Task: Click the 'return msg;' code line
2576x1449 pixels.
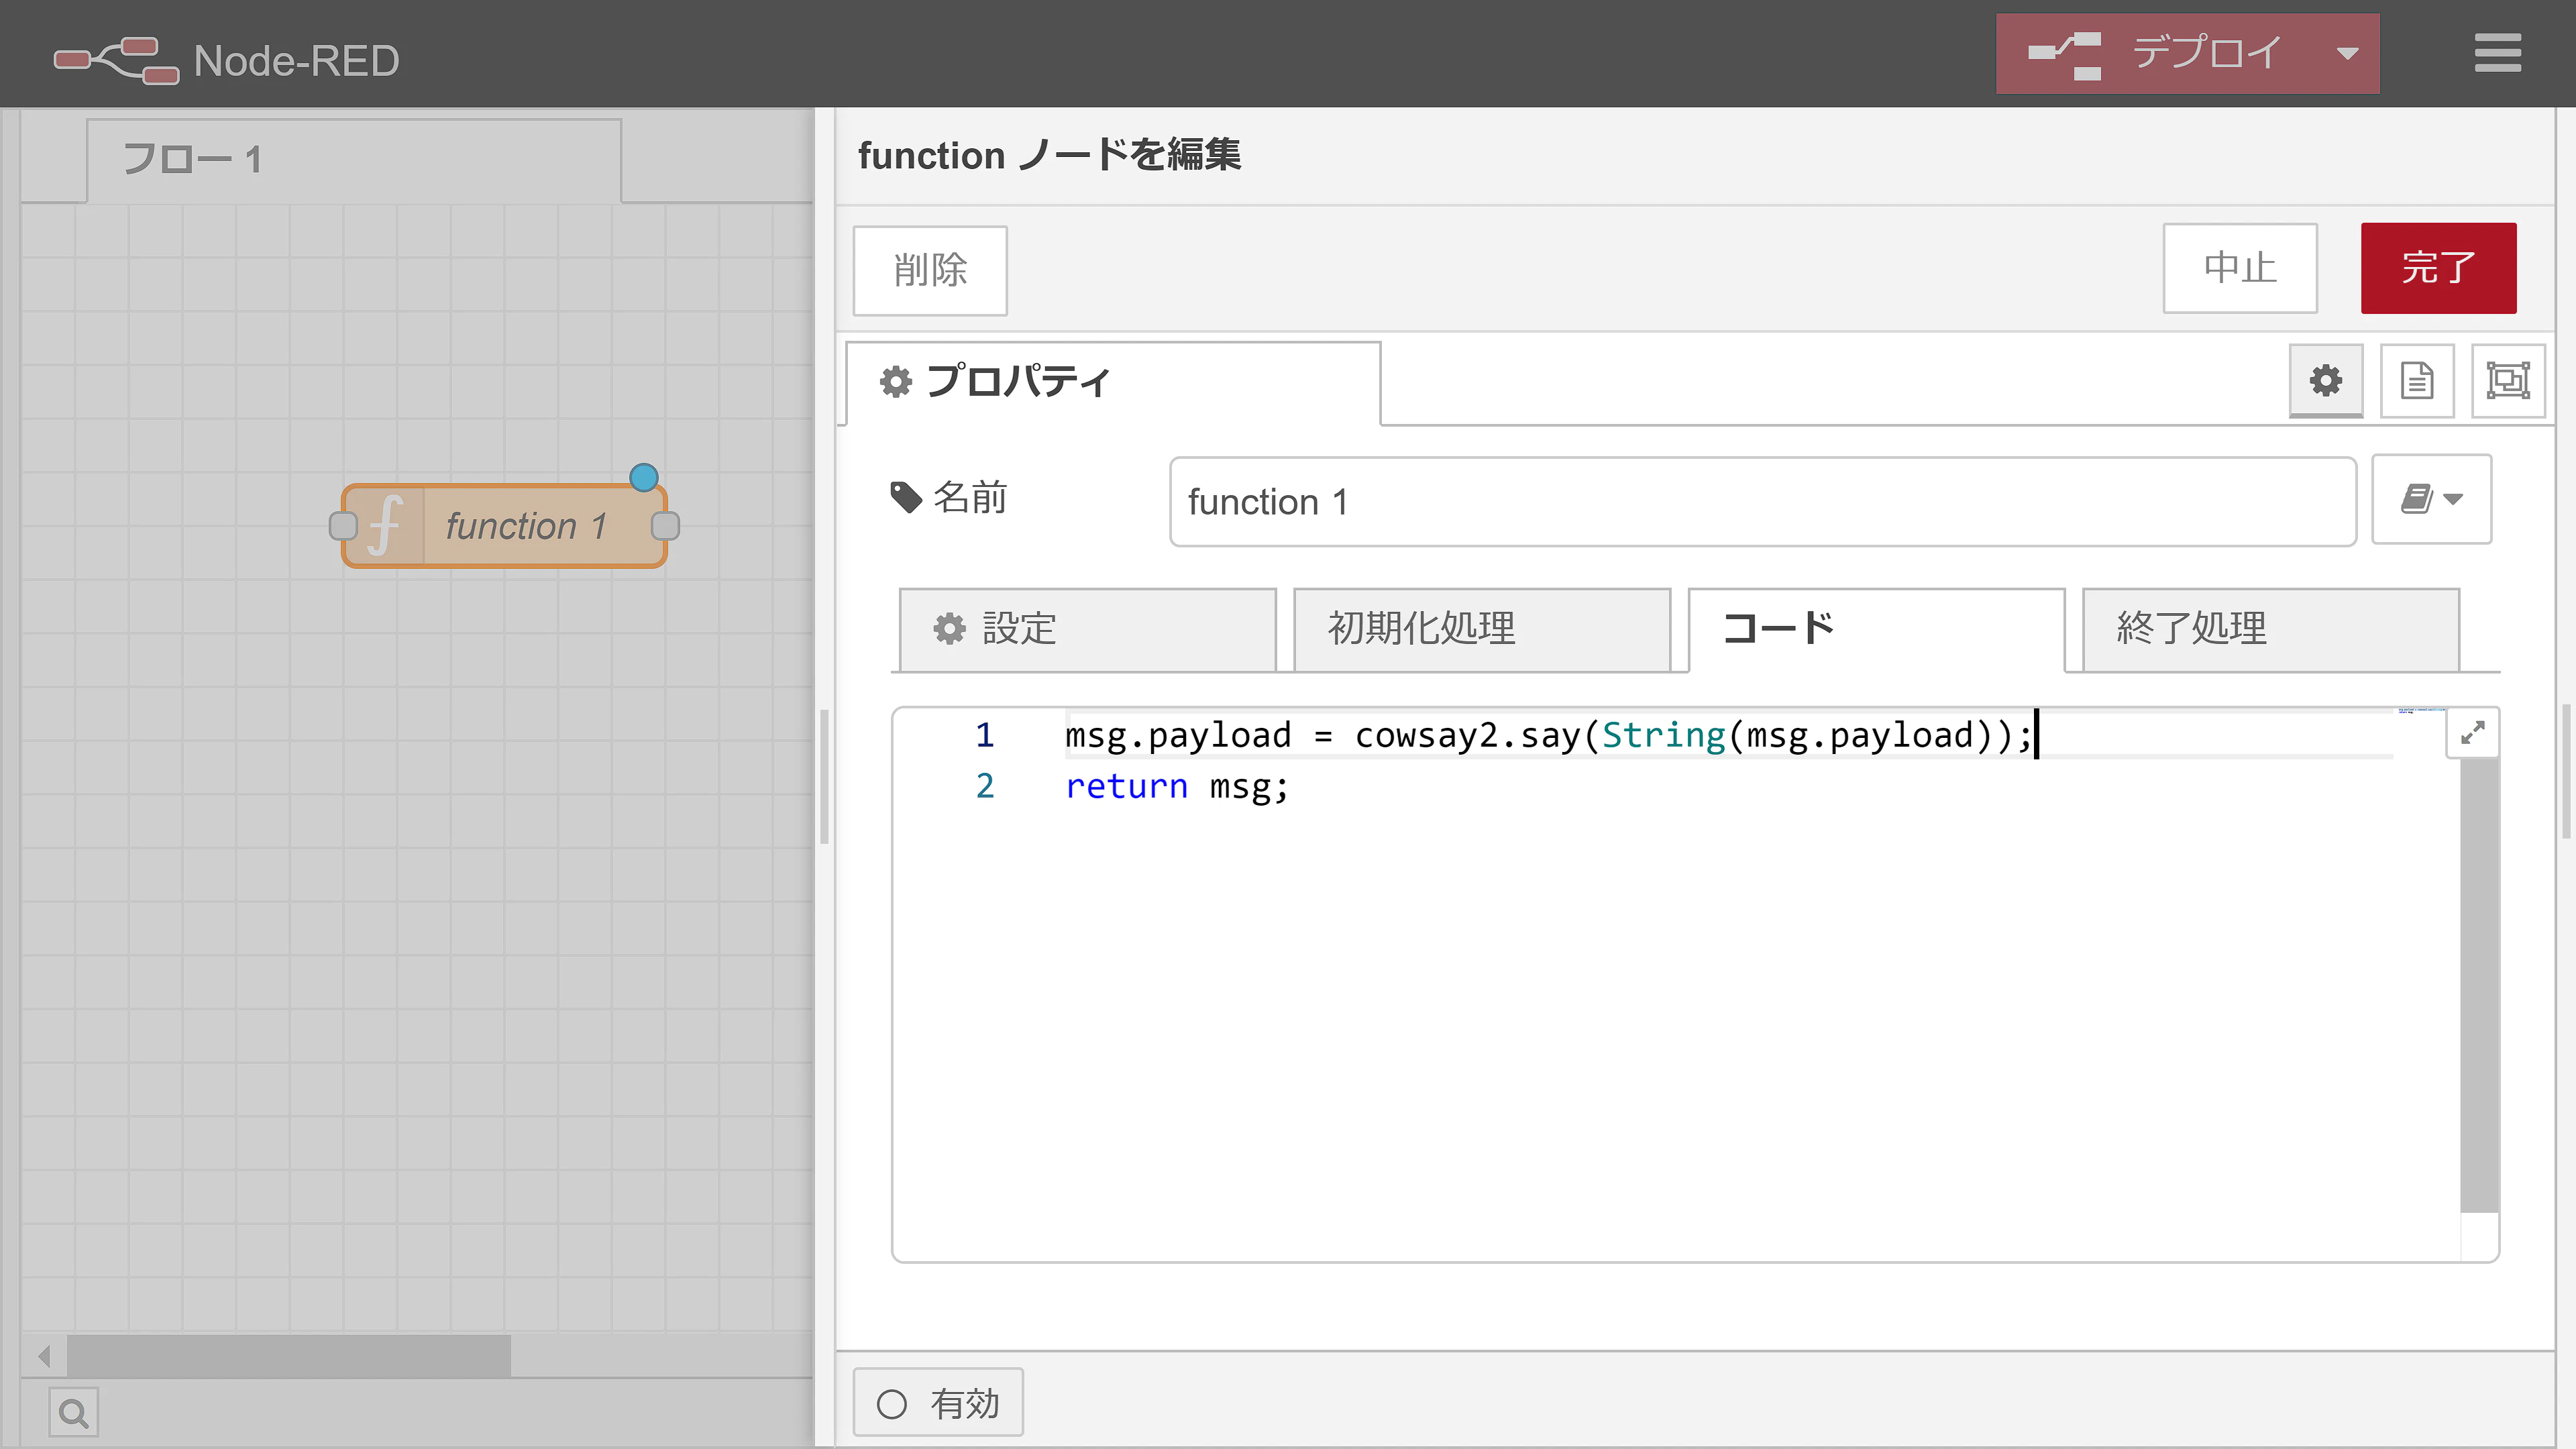Action: [1177, 787]
